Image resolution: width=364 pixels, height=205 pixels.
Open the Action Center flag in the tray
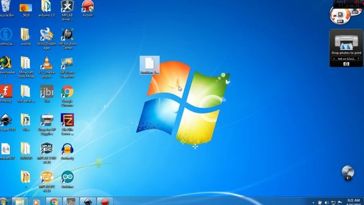(340, 203)
